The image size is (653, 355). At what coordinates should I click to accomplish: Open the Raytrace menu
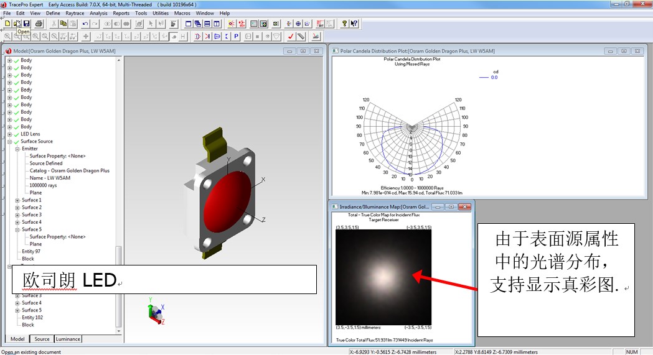tap(75, 13)
